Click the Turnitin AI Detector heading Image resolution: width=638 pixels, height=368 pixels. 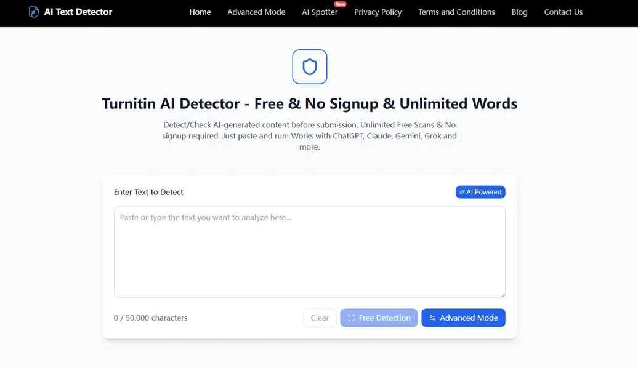(x=310, y=103)
